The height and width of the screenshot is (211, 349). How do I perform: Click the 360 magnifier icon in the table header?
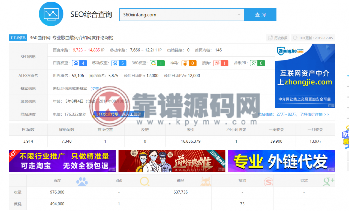(145, 181)
